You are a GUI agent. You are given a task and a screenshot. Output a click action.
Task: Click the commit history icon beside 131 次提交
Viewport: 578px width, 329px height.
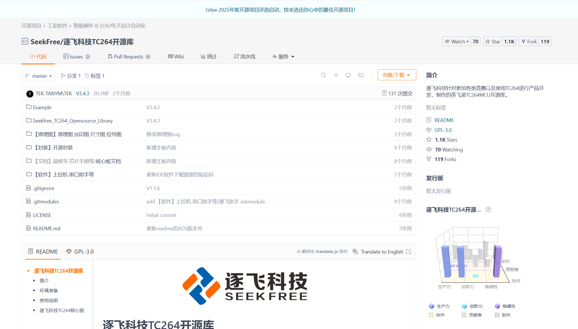click(x=384, y=93)
